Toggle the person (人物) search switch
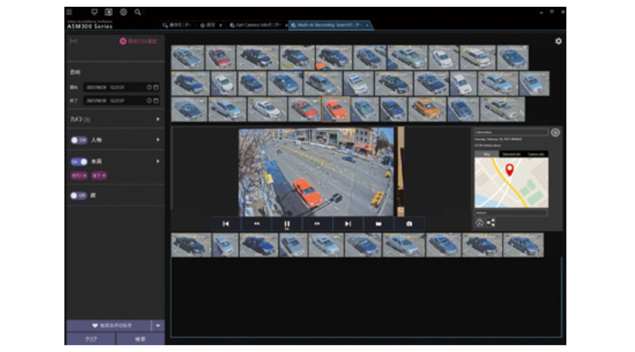This screenshot has height=352, width=635. 79,140
